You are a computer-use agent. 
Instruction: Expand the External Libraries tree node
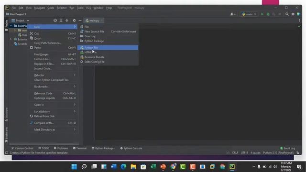[x=11, y=39]
